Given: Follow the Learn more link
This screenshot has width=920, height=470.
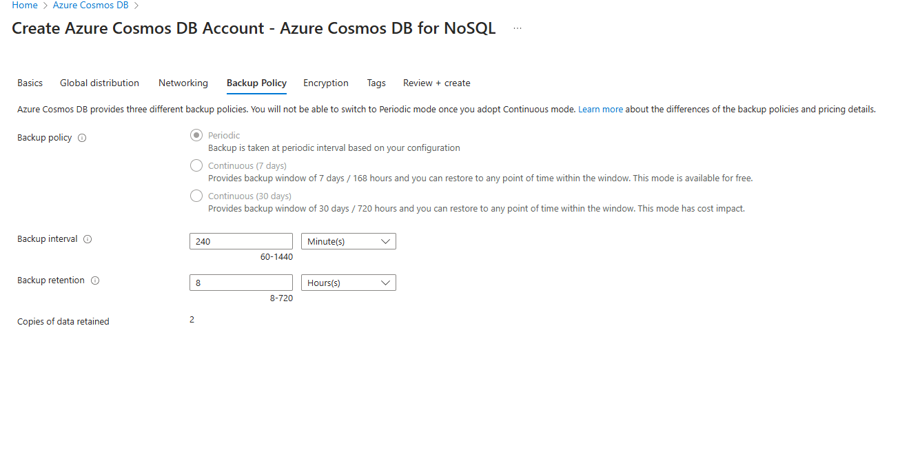Looking at the screenshot, I should tap(600, 109).
